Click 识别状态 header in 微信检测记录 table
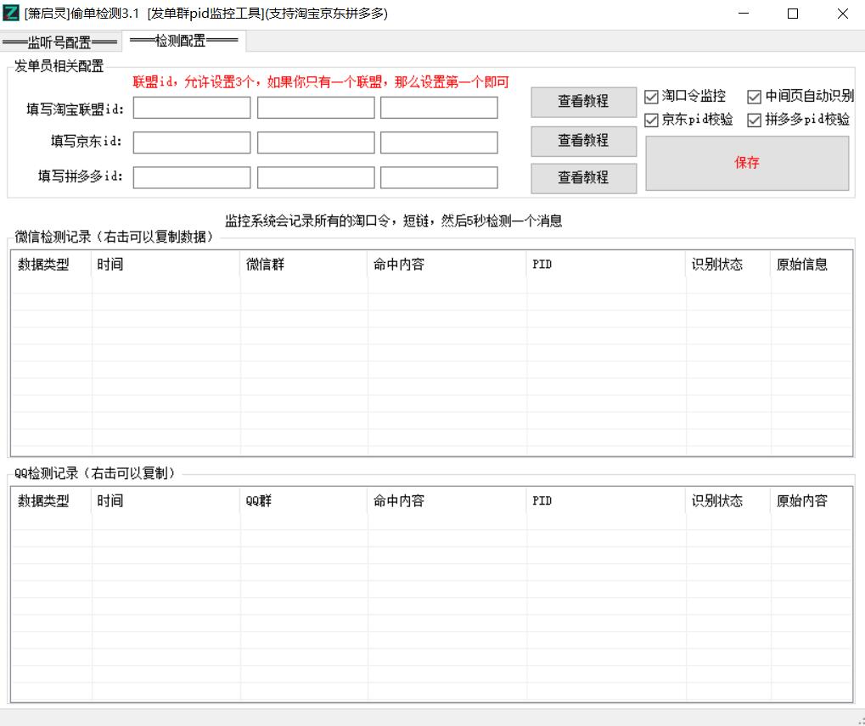The width and height of the screenshot is (865, 726). click(727, 265)
